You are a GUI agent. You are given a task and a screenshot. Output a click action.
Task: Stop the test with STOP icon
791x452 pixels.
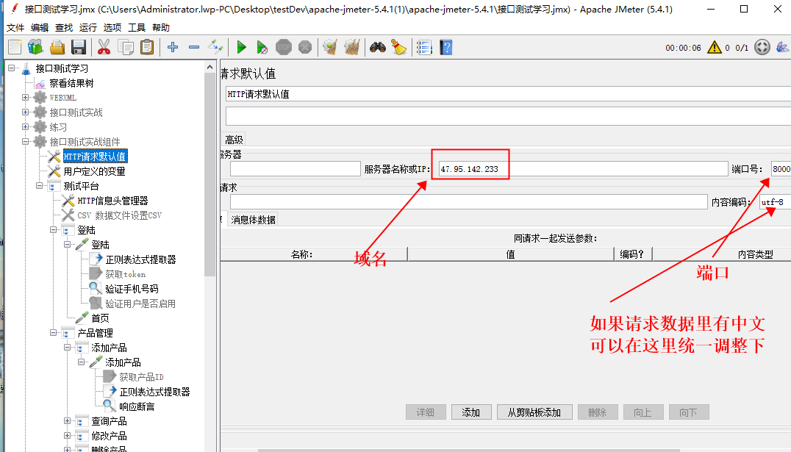[284, 48]
